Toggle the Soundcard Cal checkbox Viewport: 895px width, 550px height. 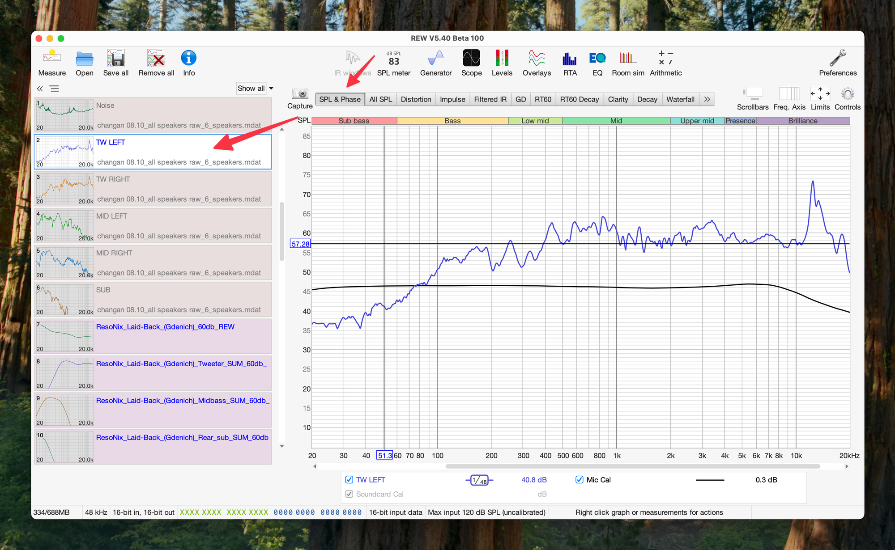349,494
